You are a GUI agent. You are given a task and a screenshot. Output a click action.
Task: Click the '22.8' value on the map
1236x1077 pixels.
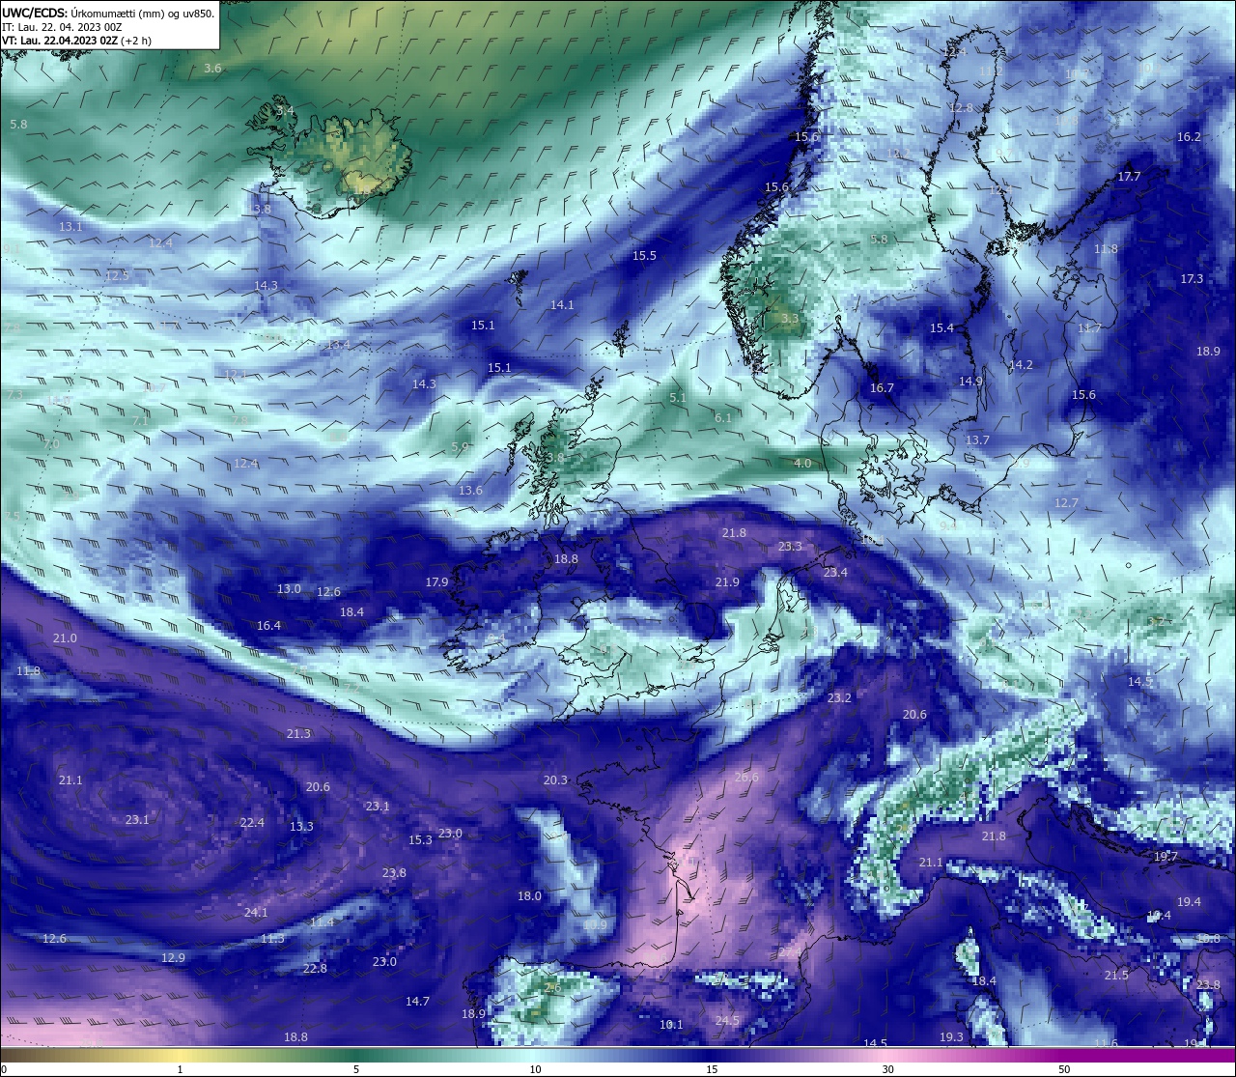click(x=315, y=969)
